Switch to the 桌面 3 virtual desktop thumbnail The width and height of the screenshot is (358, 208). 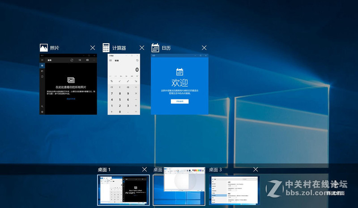tap(234, 190)
